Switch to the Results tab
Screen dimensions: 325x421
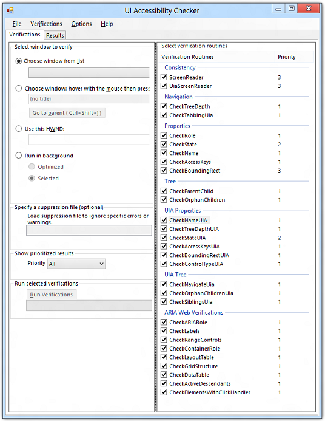(x=55, y=35)
